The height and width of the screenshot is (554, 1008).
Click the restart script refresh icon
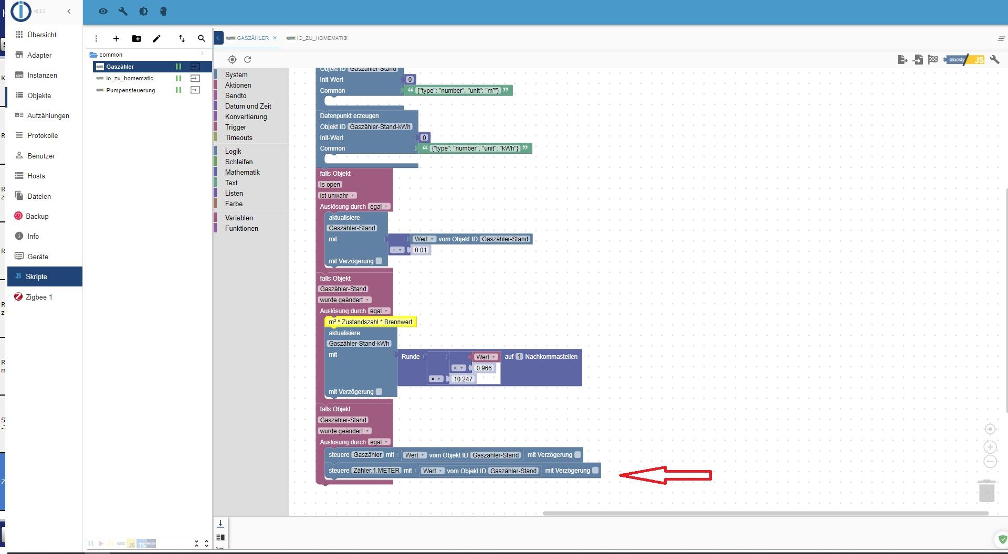[x=248, y=59]
